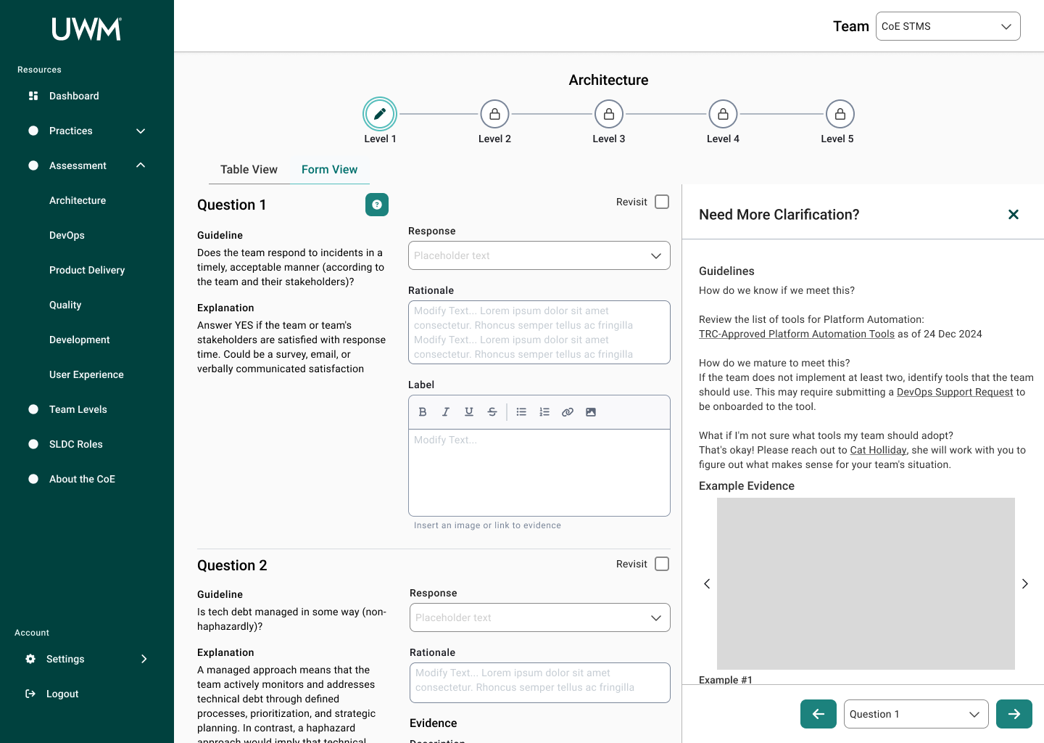Open the Question 1 Response dropdown
Screen dimensions: 1044x743
[539, 255]
